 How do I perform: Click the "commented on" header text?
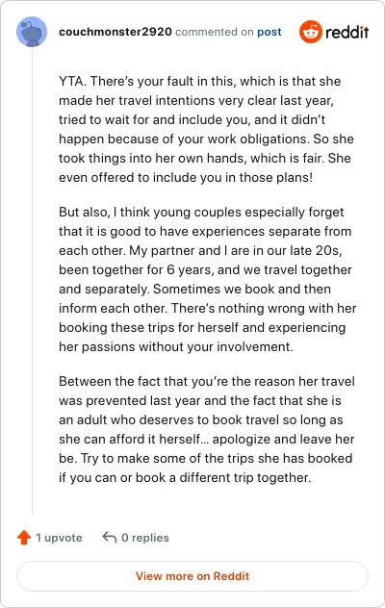coord(215,32)
